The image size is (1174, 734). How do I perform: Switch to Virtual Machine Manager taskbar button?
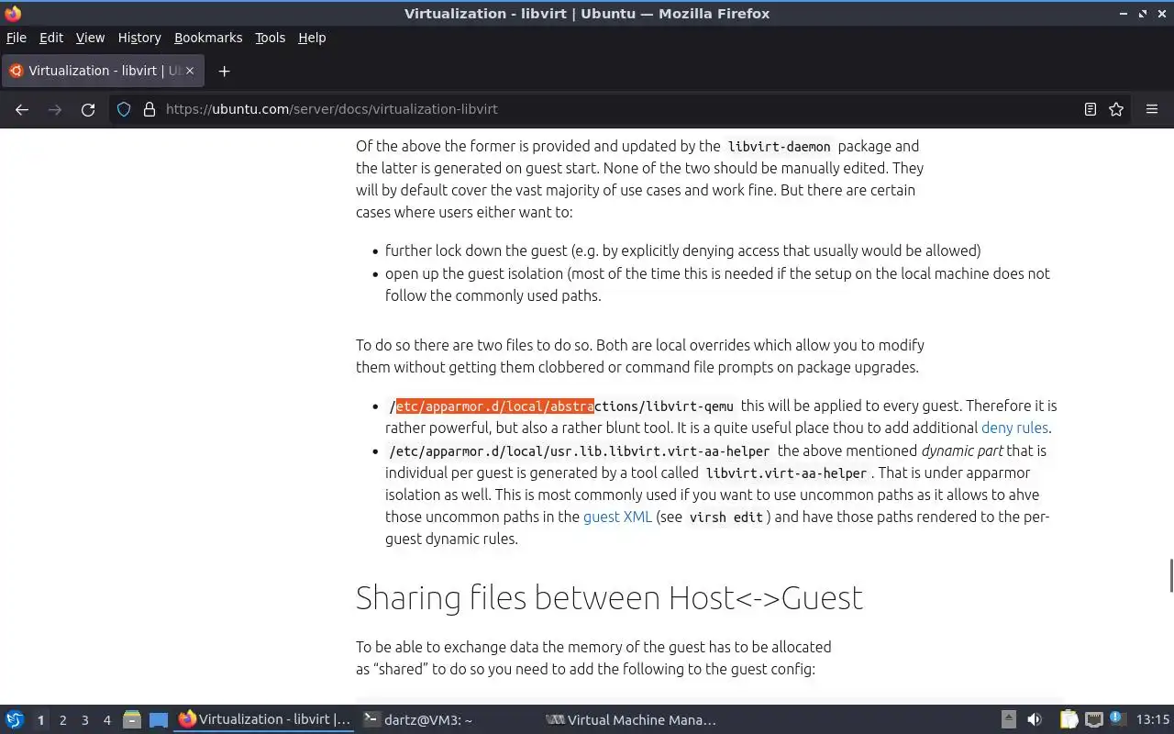coord(631,719)
